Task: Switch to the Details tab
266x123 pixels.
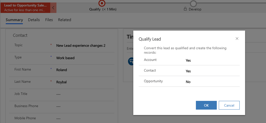Action: pyautogui.click(x=34, y=20)
